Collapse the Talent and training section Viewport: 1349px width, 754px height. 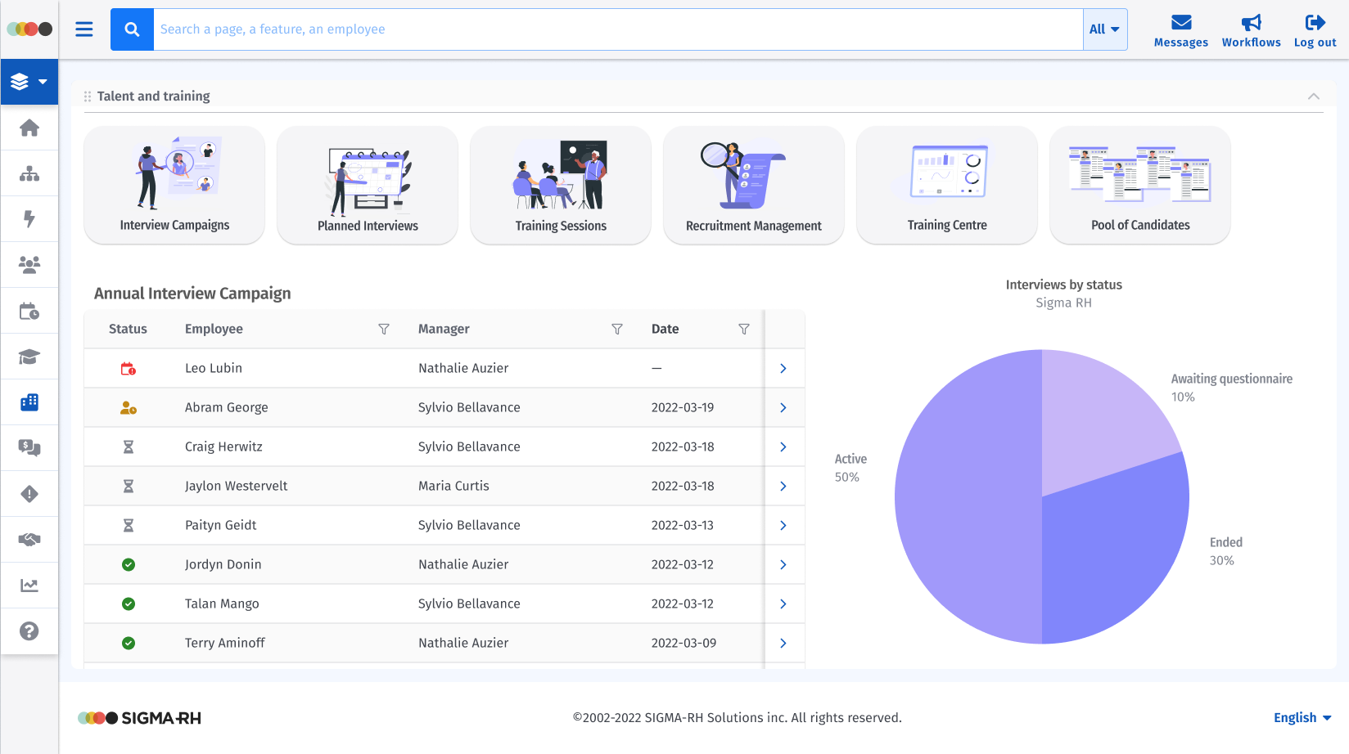(1313, 96)
